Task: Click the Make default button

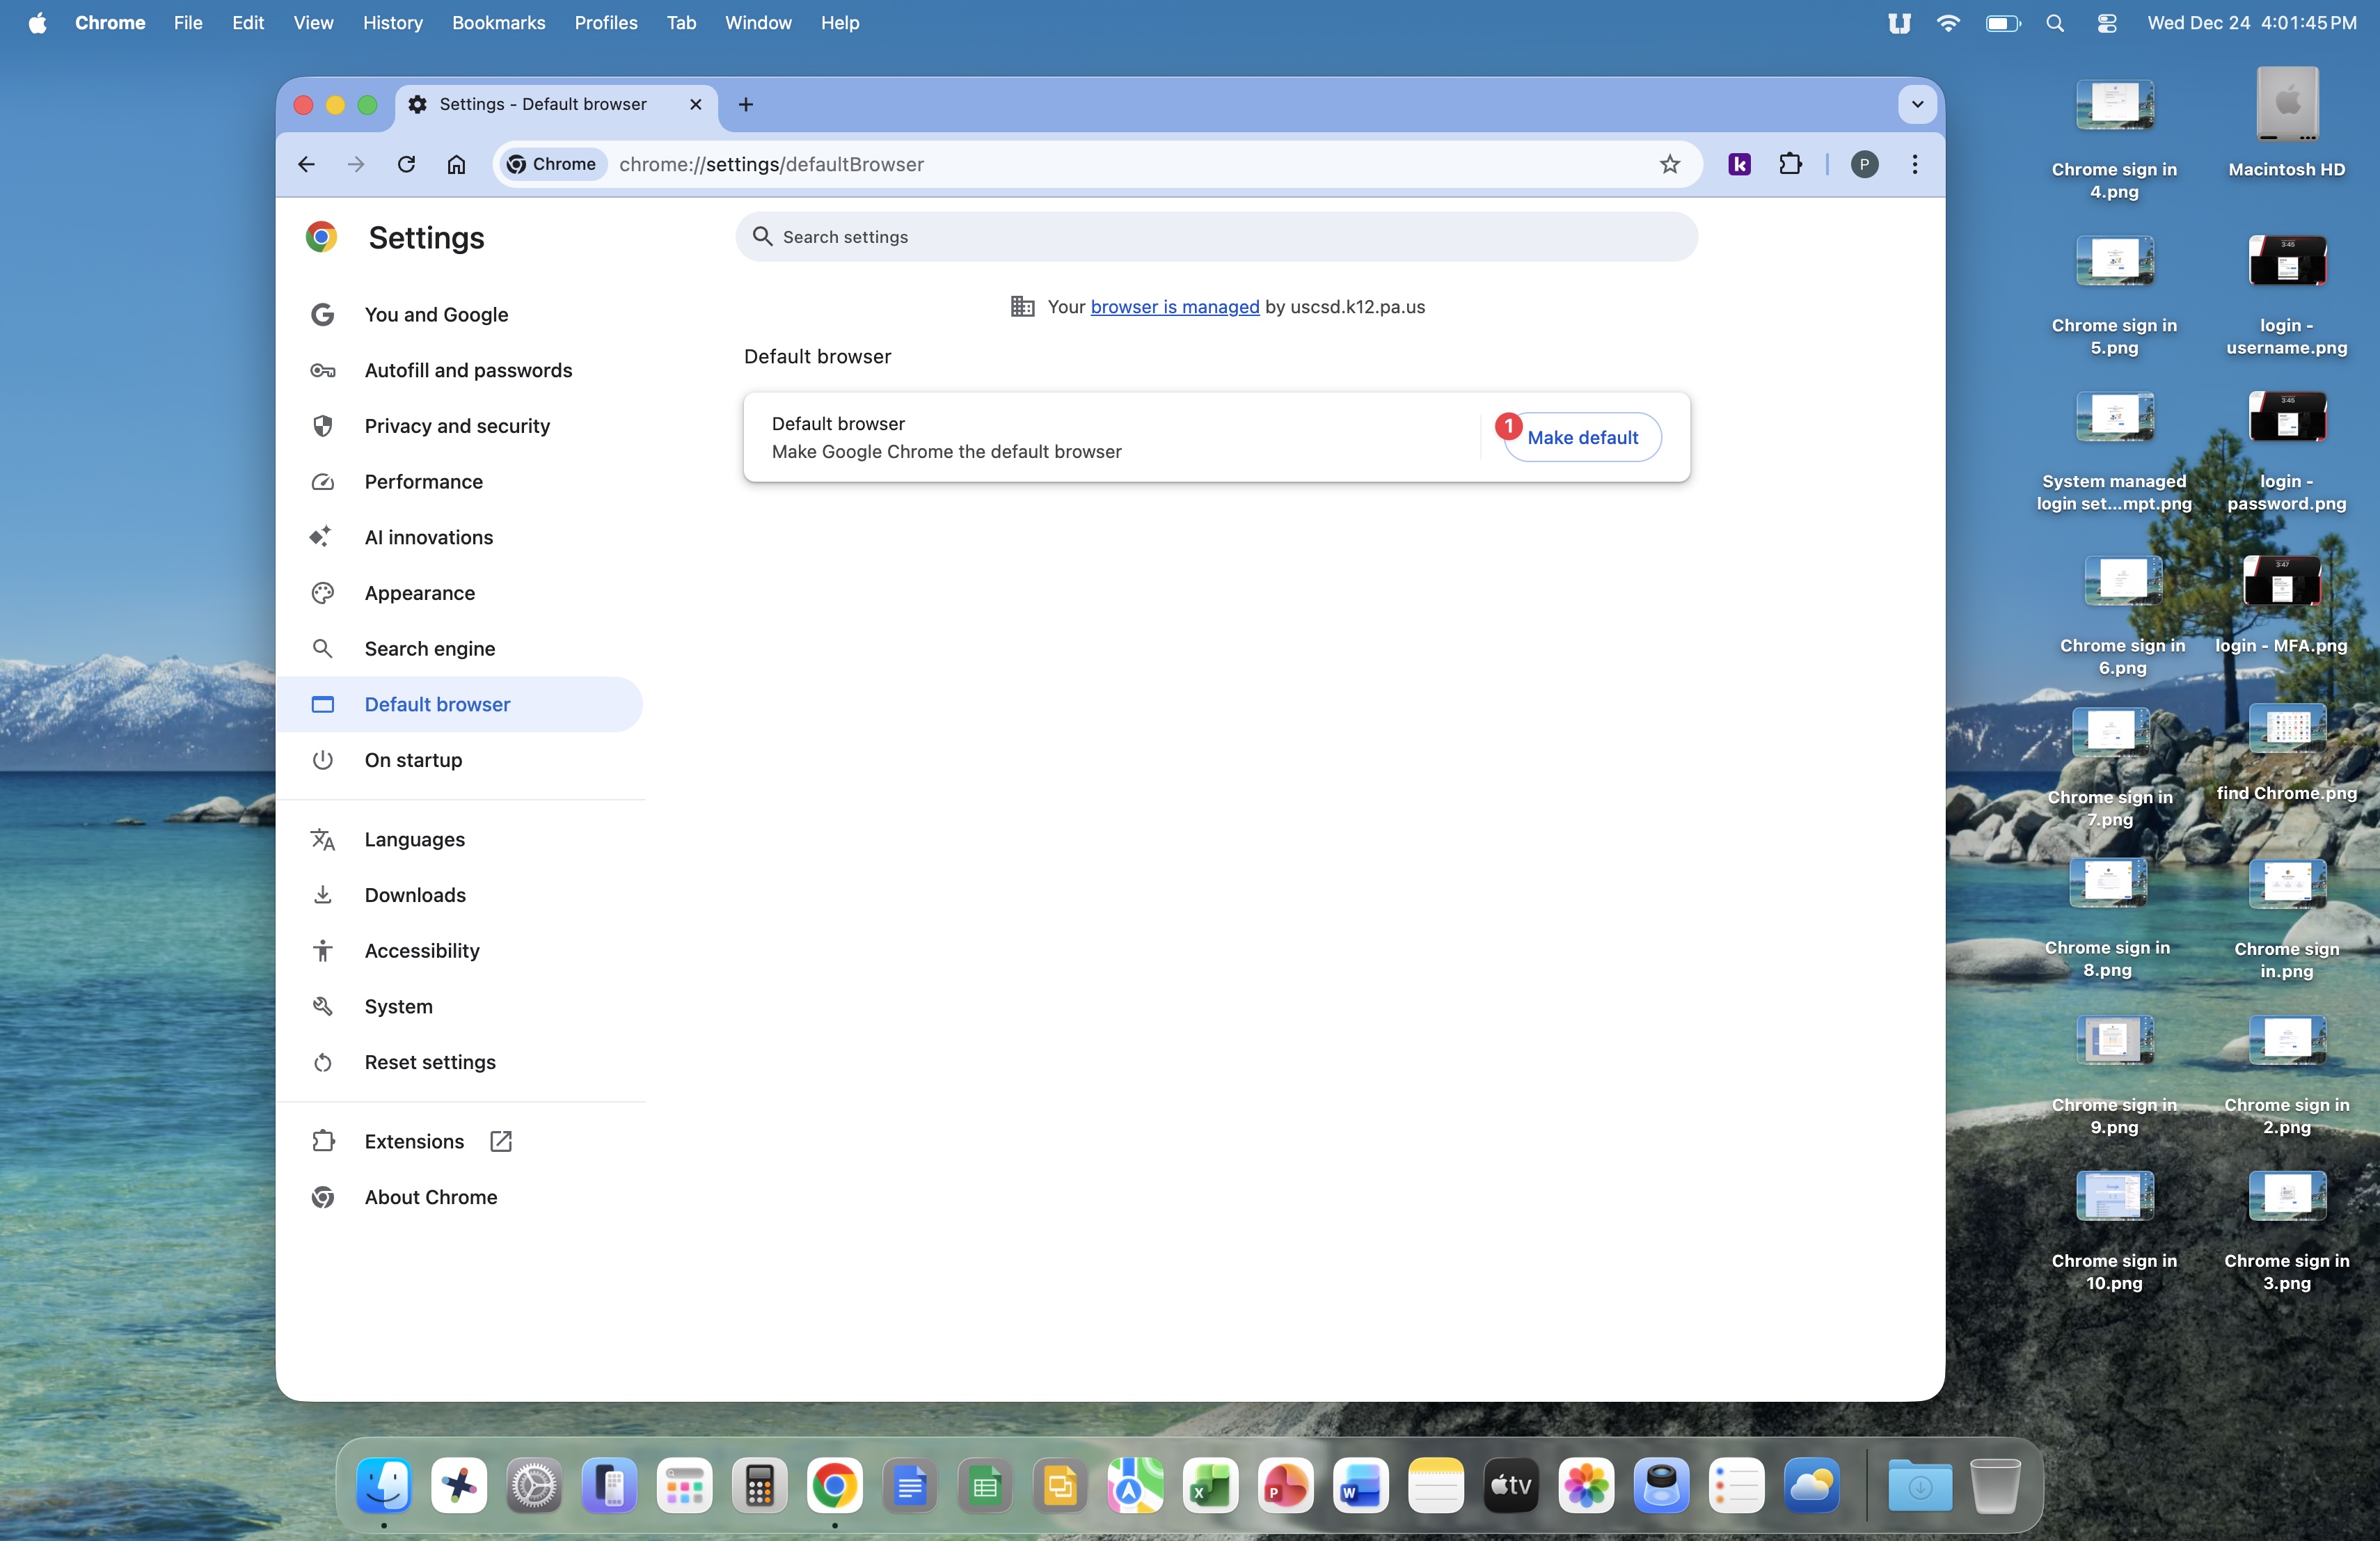Action: point(1582,437)
